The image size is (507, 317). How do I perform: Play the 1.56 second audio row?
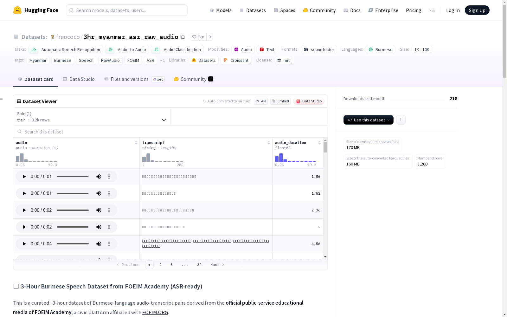click(x=24, y=177)
